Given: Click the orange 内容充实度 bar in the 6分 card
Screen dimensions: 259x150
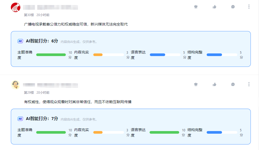Looking at the screenshot, I should point(98,55).
